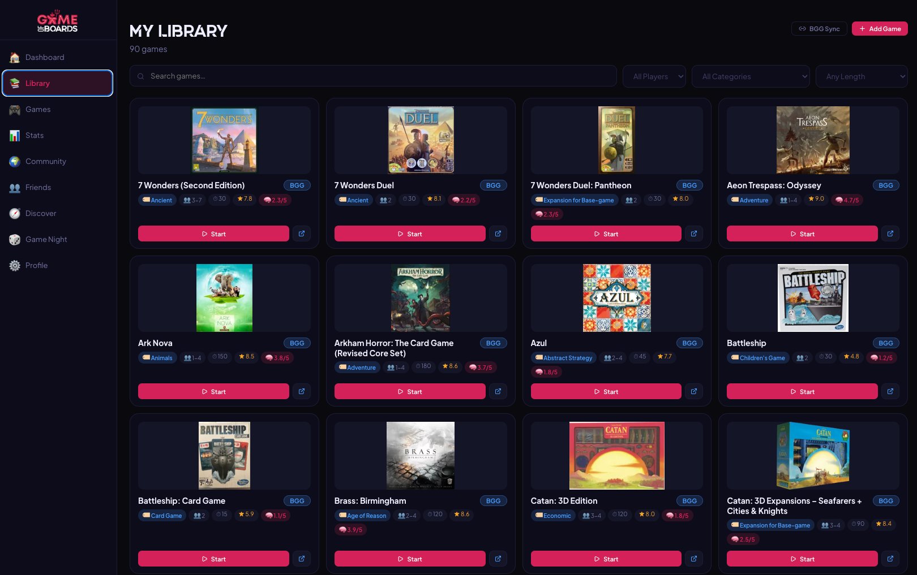Click BGG badge on Battleship

click(x=886, y=343)
